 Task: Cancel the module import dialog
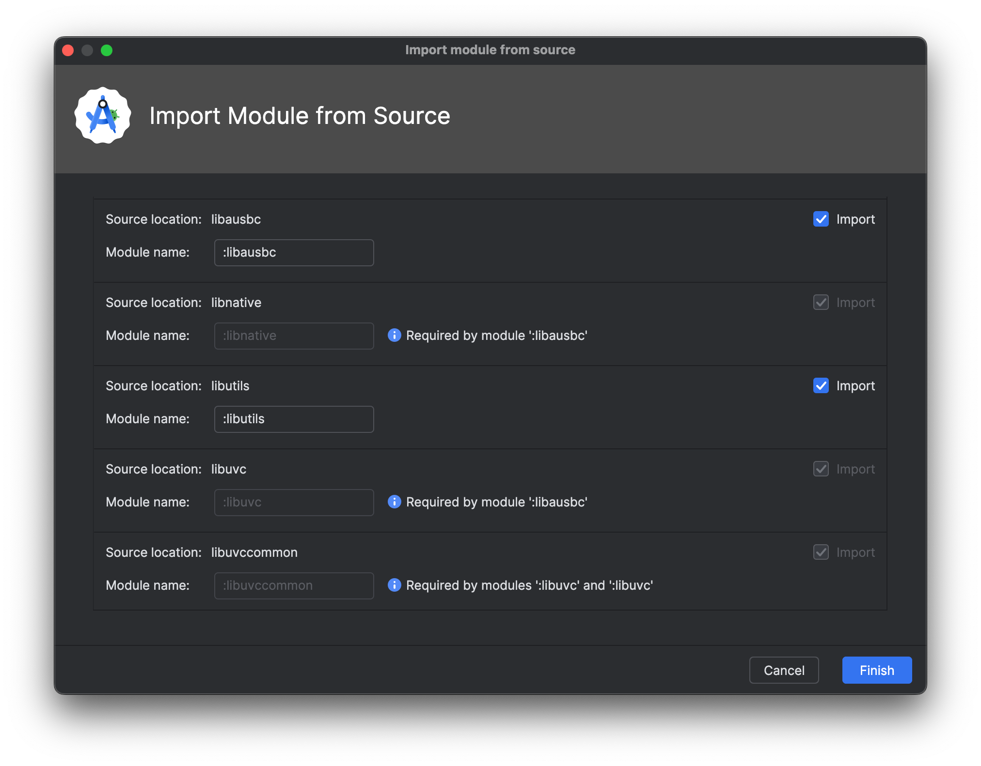pos(784,670)
